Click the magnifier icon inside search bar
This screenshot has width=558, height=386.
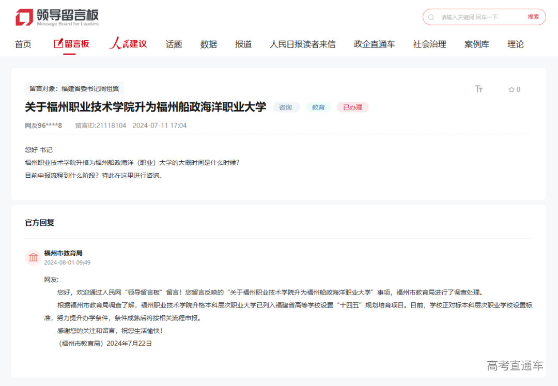click(x=431, y=17)
